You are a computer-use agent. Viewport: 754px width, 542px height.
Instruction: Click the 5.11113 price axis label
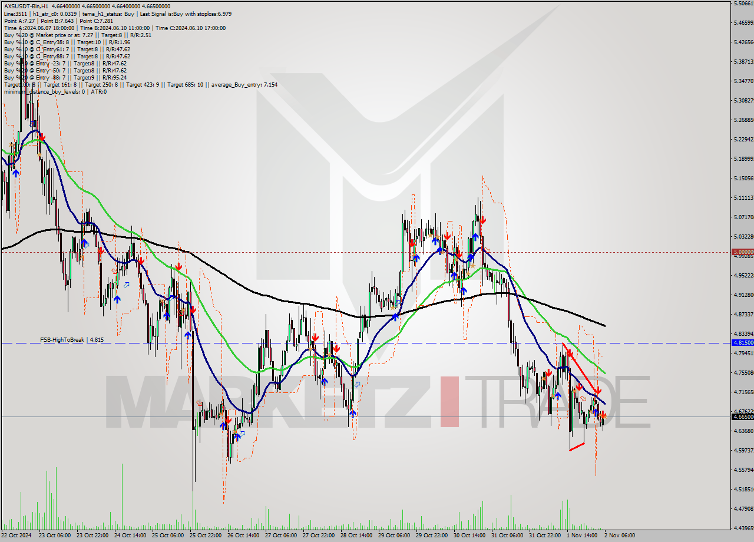pos(743,197)
